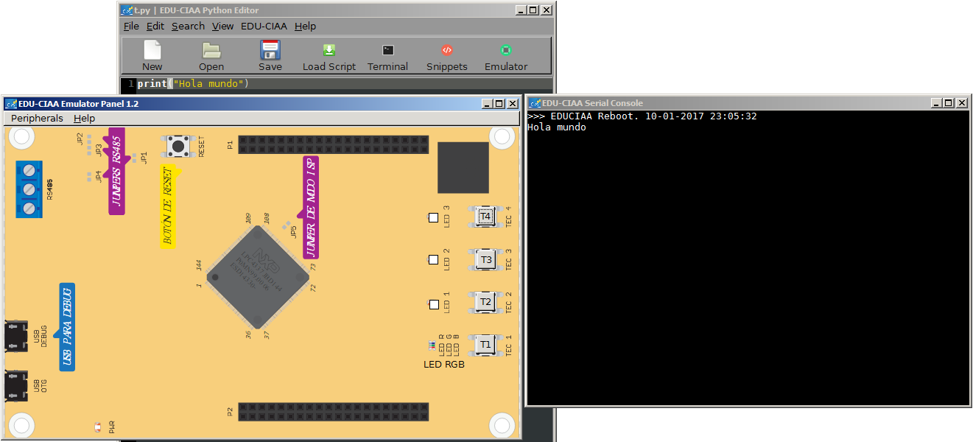Click the USB DEBUG port

15,337
